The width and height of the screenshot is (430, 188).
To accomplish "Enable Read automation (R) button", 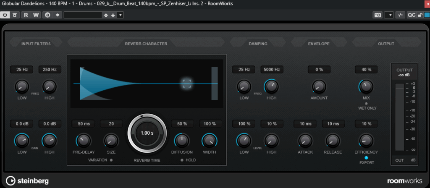I will [26, 15].
